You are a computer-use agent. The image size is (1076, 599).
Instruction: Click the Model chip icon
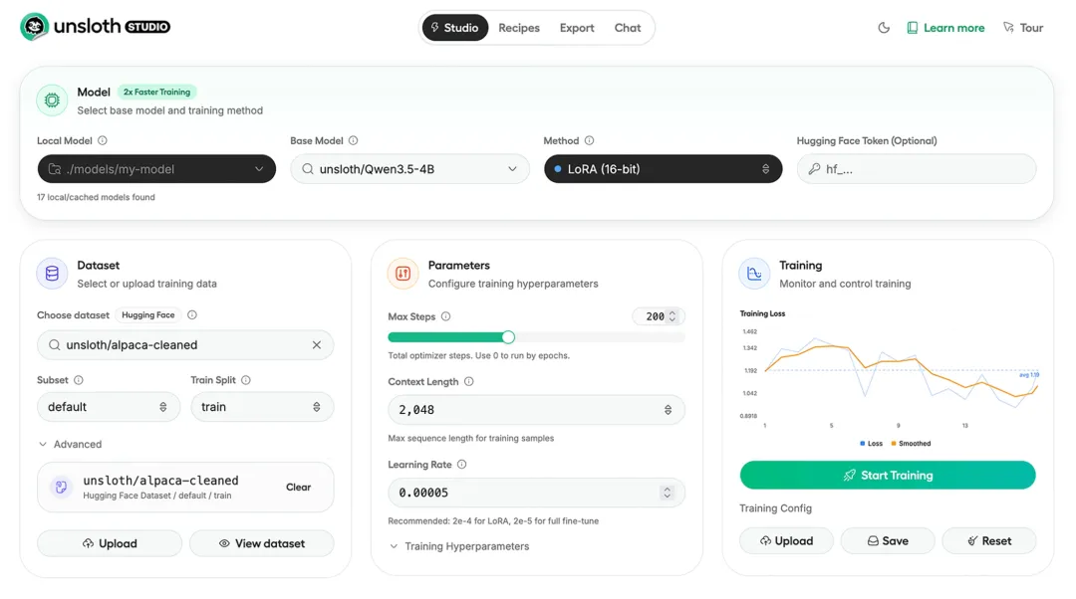click(x=52, y=100)
